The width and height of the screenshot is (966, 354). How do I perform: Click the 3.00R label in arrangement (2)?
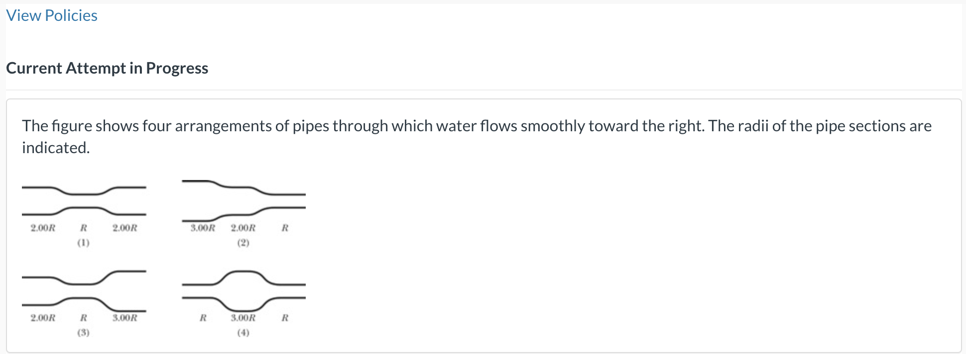tap(203, 228)
